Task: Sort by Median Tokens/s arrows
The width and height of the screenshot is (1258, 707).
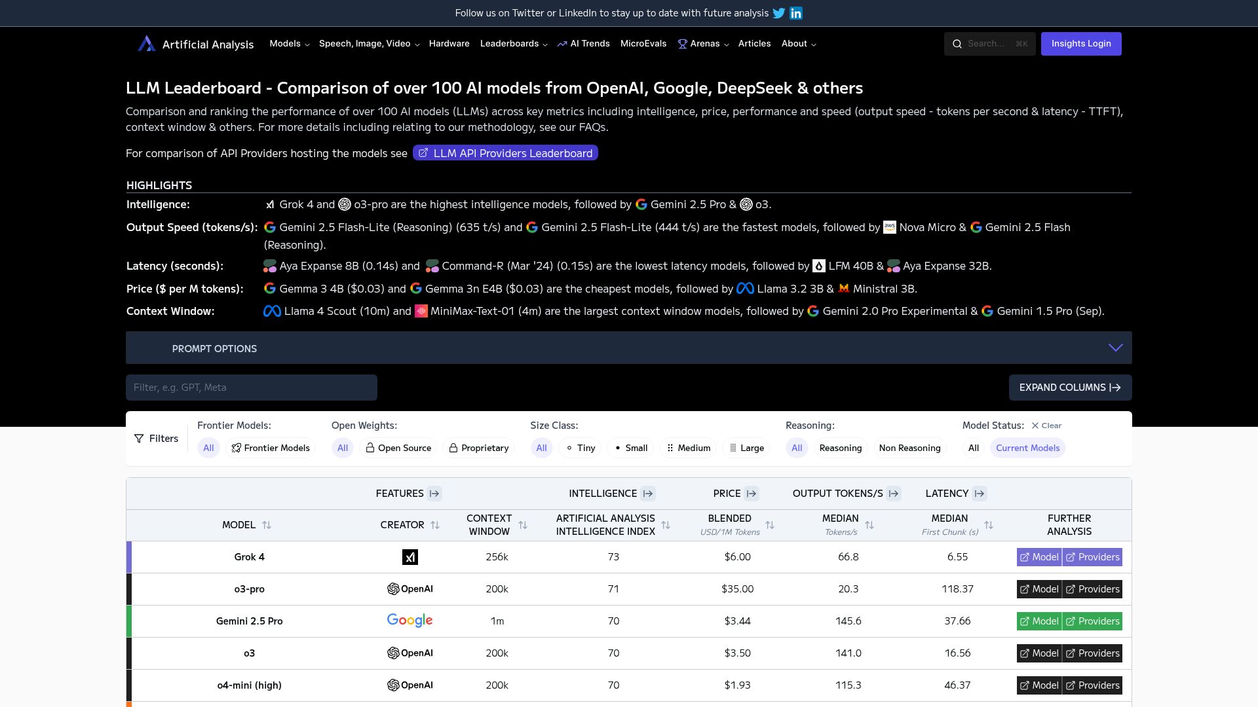Action: point(869,525)
